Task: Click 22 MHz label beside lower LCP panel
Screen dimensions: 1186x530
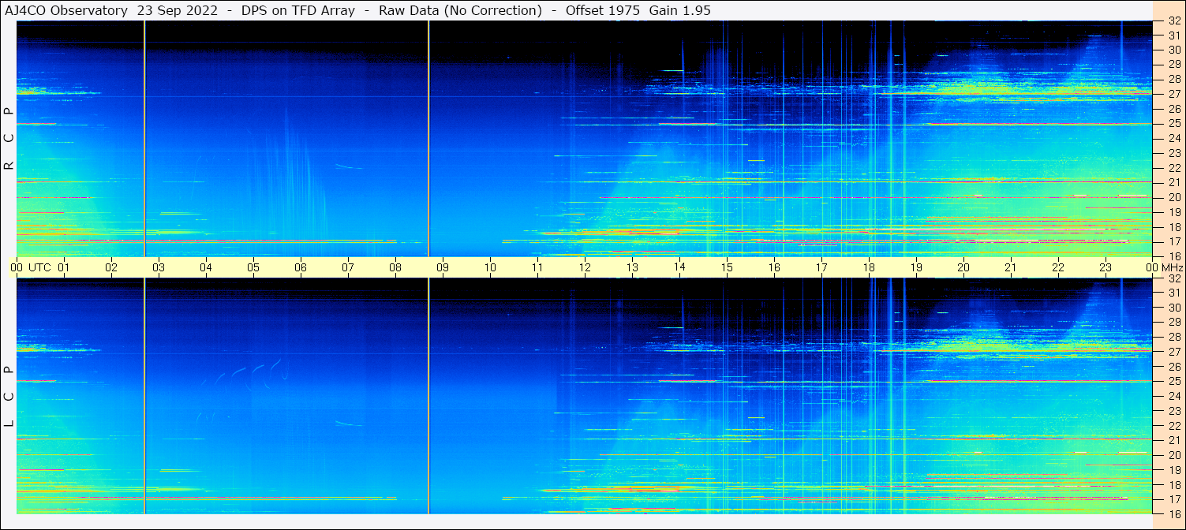Action: (x=1174, y=426)
